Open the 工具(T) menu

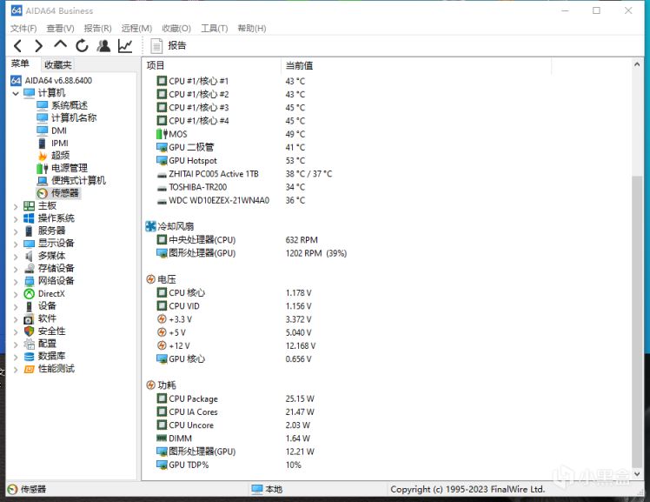click(215, 28)
